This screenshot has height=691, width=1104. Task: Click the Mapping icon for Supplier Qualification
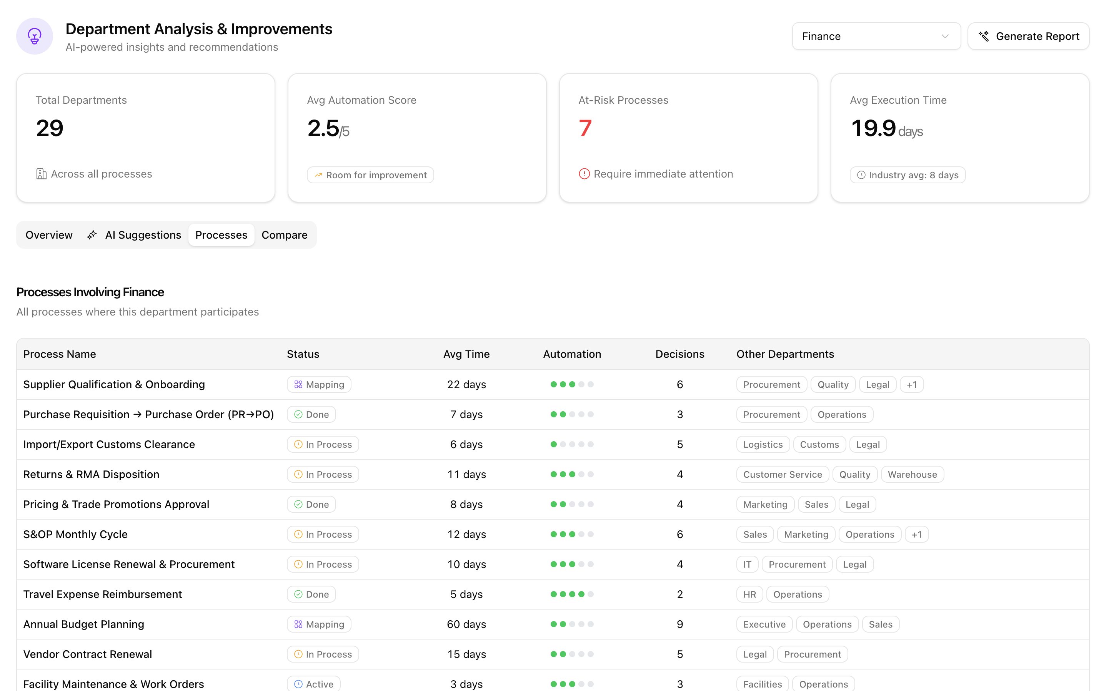(298, 384)
